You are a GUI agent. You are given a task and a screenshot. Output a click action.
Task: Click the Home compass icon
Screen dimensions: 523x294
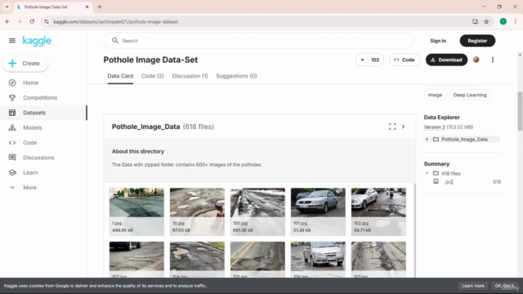pos(12,82)
